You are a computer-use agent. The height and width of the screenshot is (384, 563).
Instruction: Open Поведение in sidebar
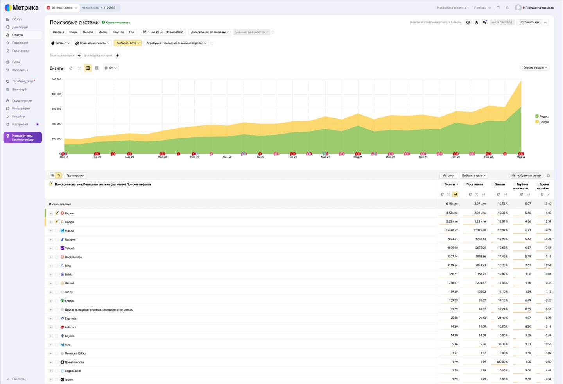pyautogui.click(x=20, y=43)
